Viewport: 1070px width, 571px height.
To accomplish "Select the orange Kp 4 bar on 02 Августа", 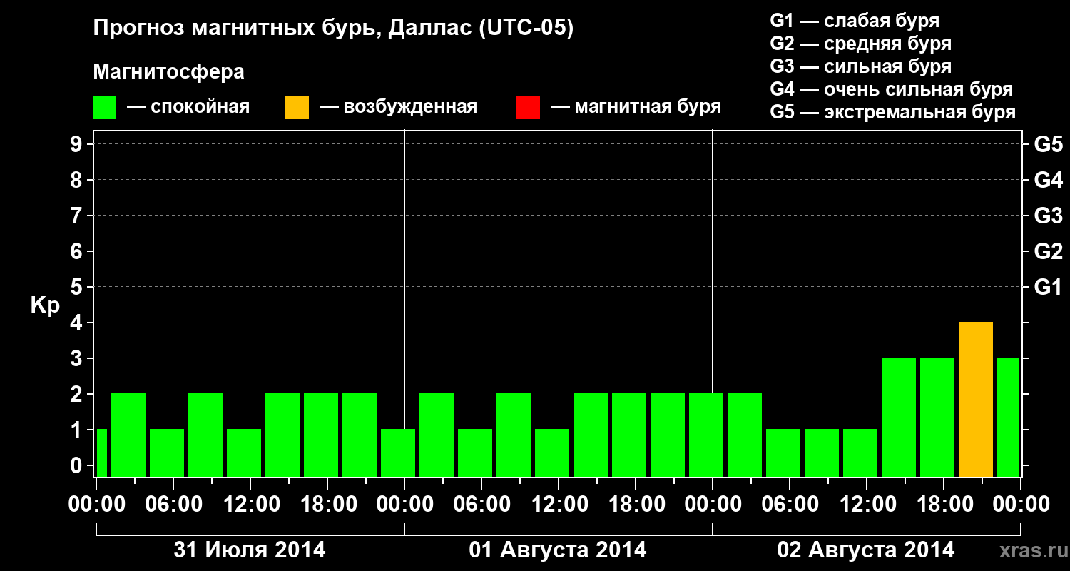I will point(976,399).
